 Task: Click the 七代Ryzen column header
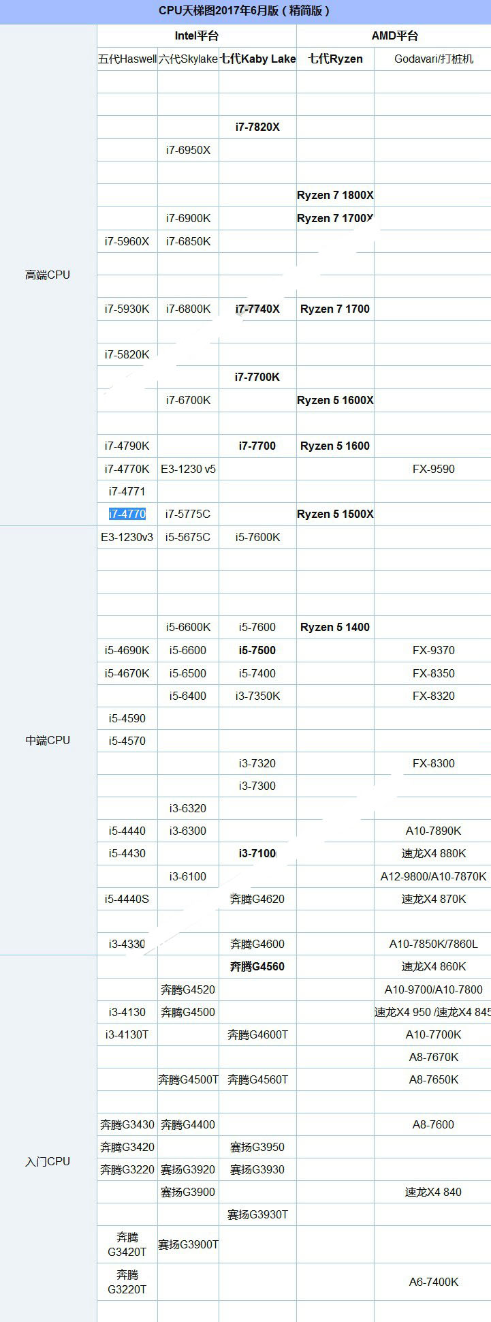click(335, 59)
